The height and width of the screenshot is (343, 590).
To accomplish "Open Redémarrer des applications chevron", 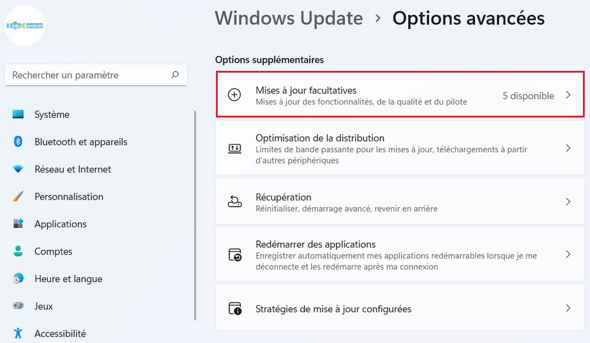I will (568, 254).
